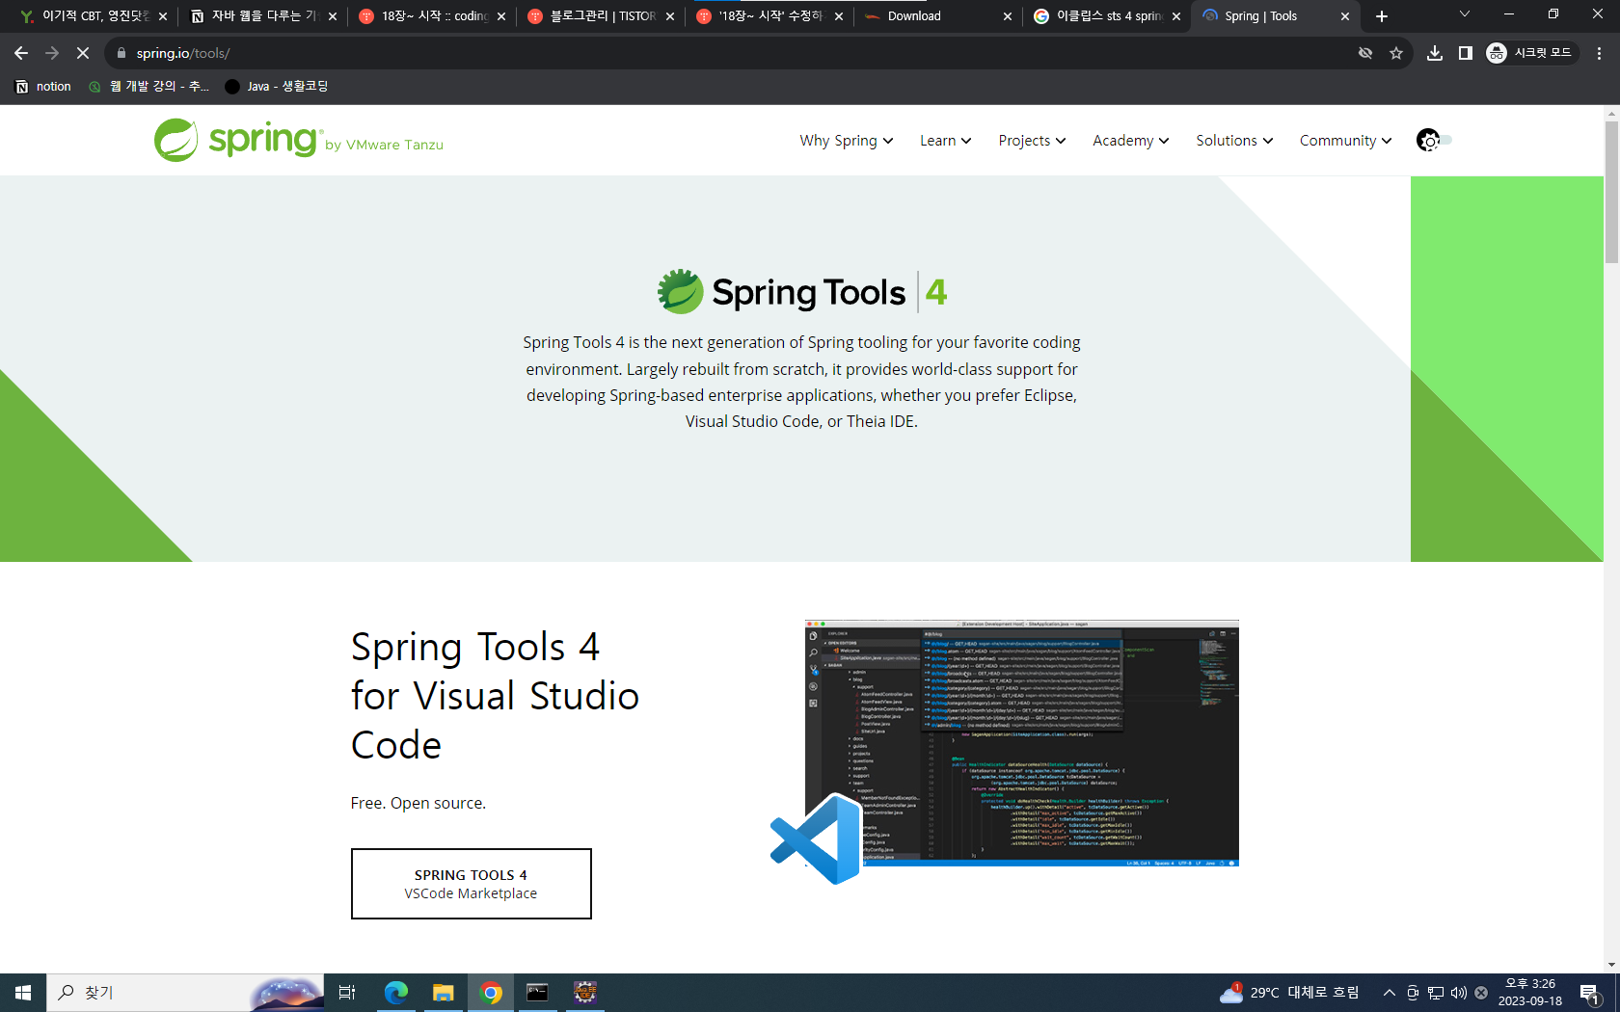Open the Chrome three-dot menu
This screenshot has height=1012, width=1620.
pos(1599,53)
